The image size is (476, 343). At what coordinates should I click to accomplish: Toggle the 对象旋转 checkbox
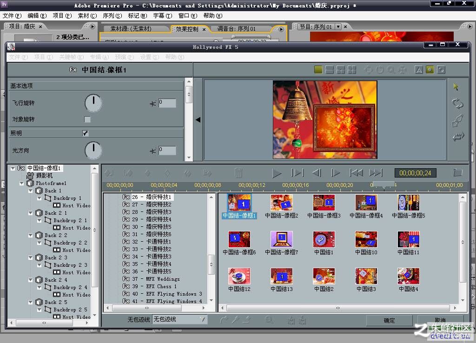(87, 119)
